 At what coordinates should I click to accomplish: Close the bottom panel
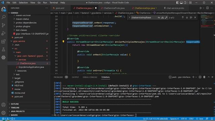[x=212, y=77]
